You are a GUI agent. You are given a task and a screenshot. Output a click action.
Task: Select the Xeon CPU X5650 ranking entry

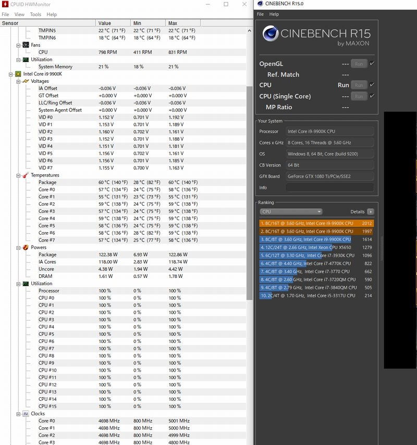(x=316, y=247)
